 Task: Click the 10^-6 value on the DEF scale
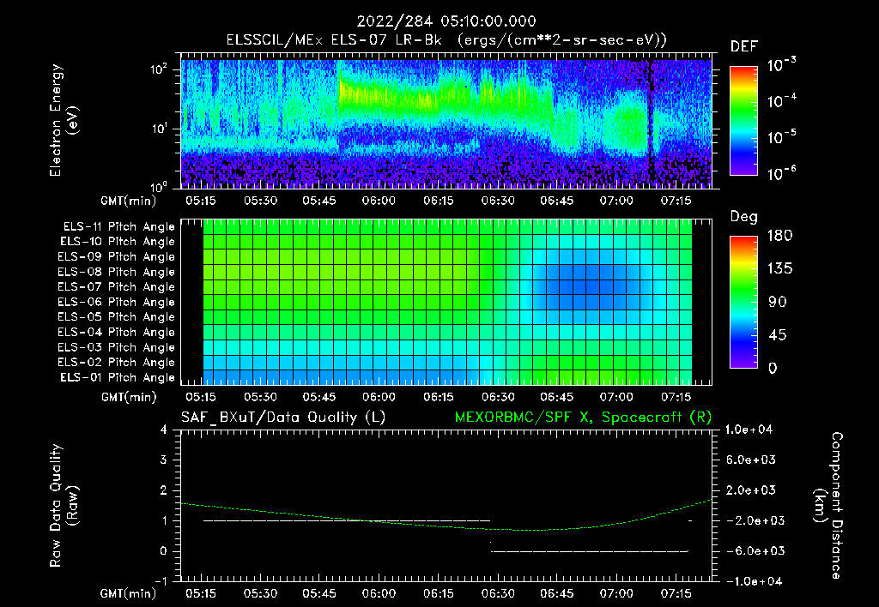coord(781,173)
